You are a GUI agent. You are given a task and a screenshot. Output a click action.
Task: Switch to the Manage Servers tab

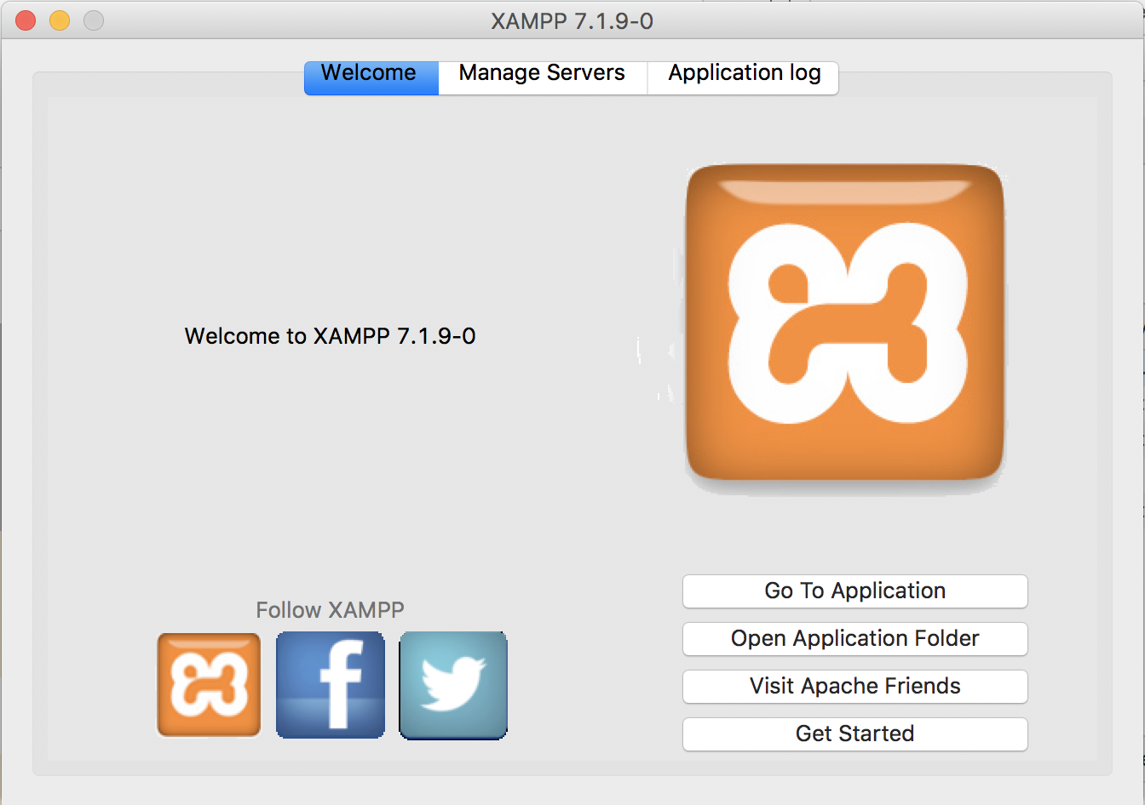pyautogui.click(x=543, y=77)
